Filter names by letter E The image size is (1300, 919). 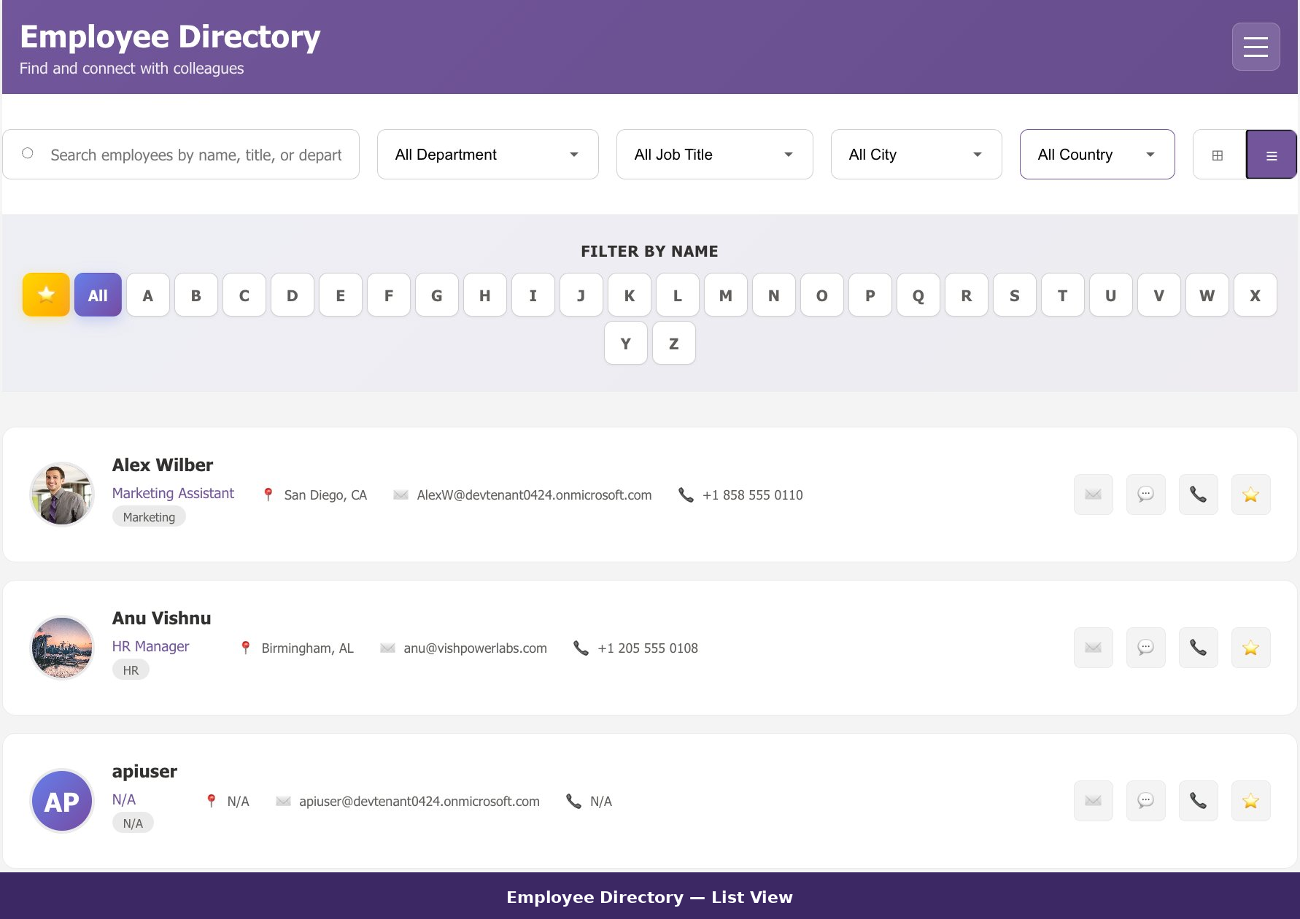pyautogui.click(x=341, y=295)
